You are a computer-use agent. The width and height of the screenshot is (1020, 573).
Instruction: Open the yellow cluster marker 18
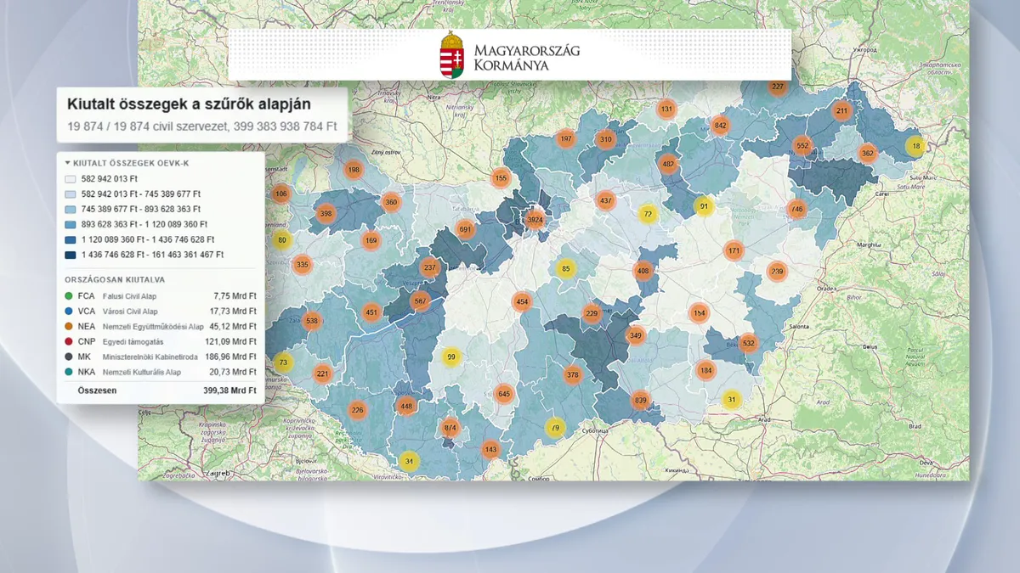pos(915,146)
